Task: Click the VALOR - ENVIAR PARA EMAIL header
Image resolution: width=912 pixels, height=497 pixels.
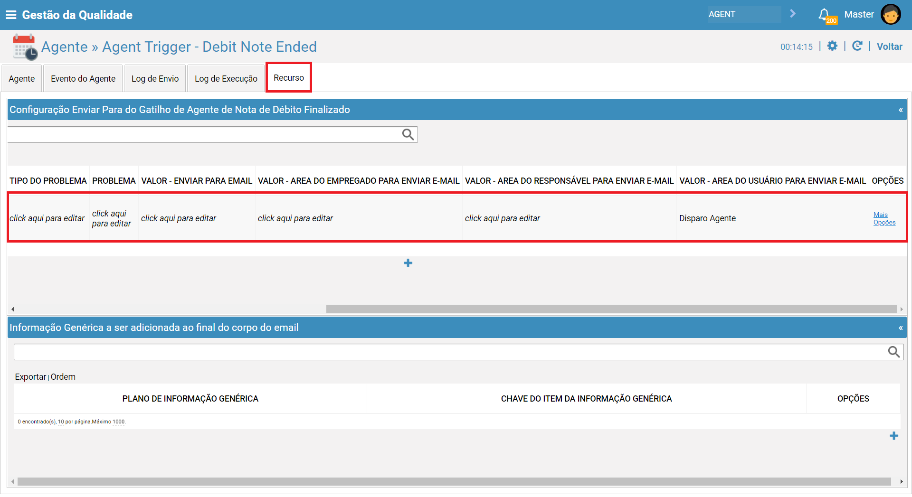Action: [197, 181]
